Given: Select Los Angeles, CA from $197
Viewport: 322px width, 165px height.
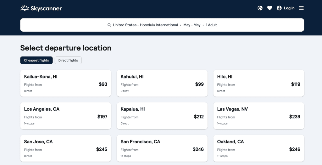Looking at the screenshot, I should (65, 116).
